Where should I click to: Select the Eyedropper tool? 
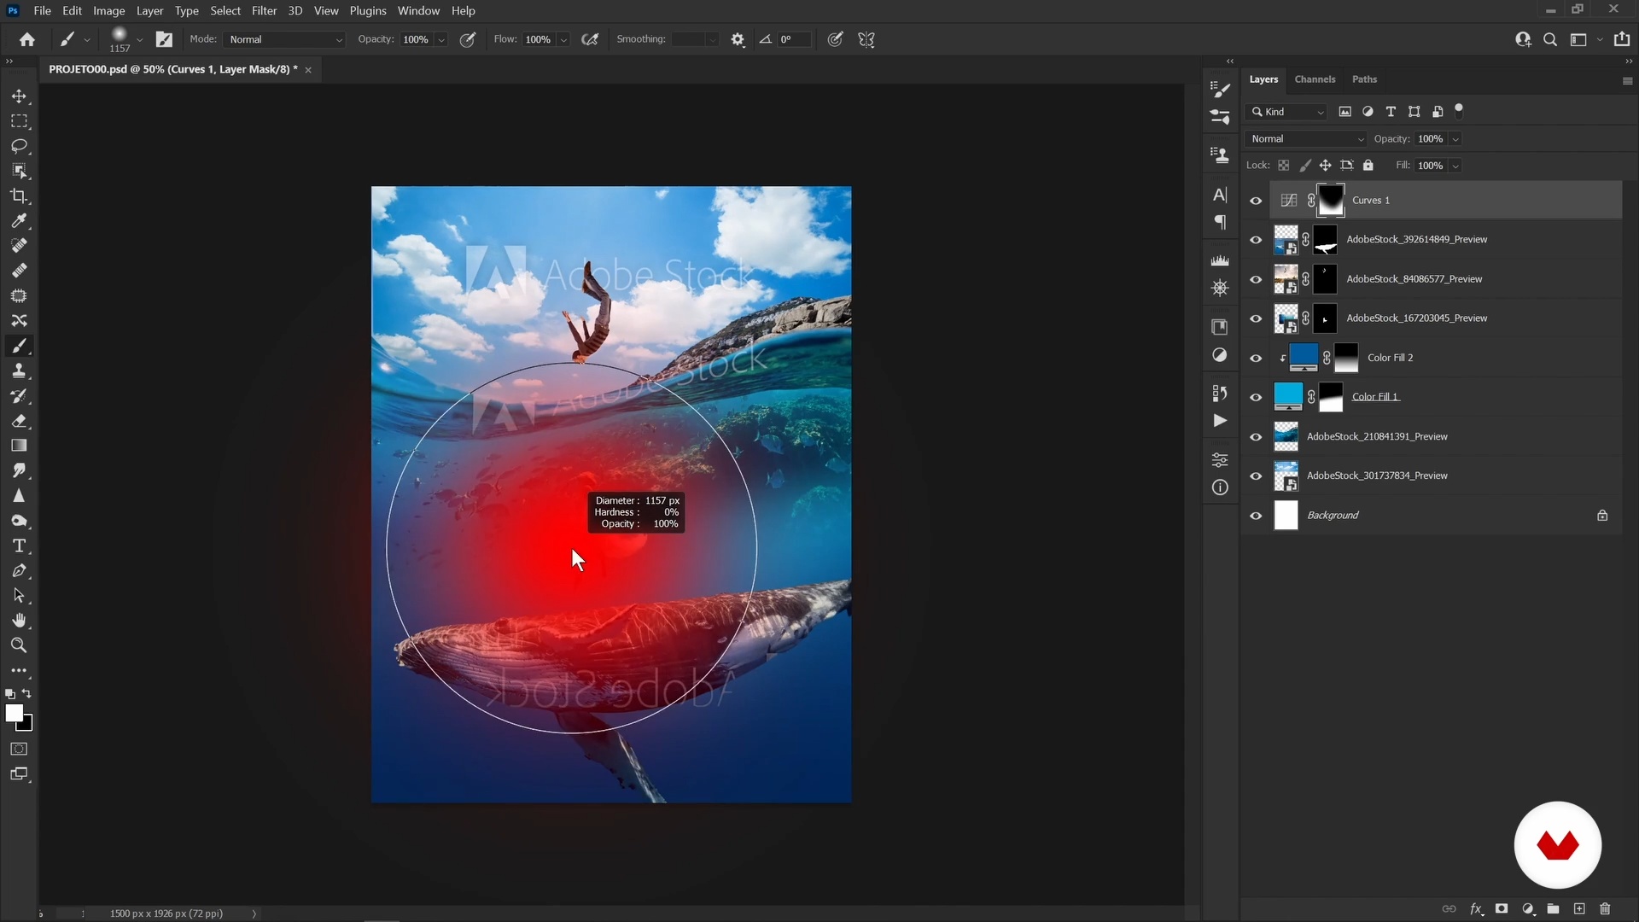[x=19, y=221]
